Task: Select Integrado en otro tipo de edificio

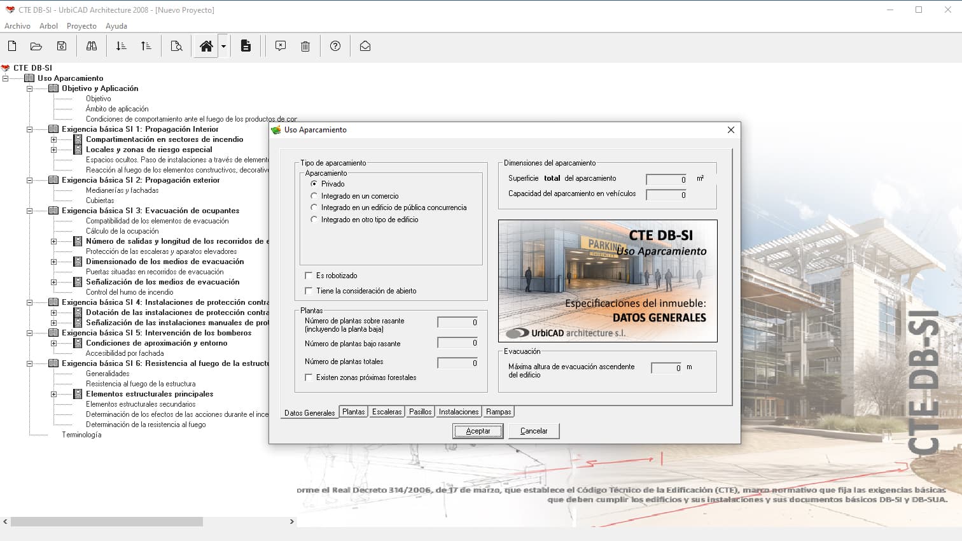Action: tap(314, 219)
